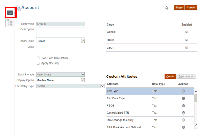Expand the Alias Table dropdown
The image size is (207, 137).
(x=83, y=41)
